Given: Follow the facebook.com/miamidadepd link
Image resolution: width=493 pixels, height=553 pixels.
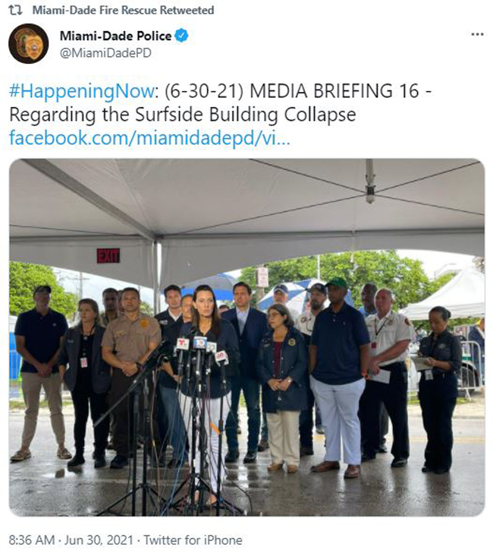Looking at the screenshot, I should tap(149, 137).
